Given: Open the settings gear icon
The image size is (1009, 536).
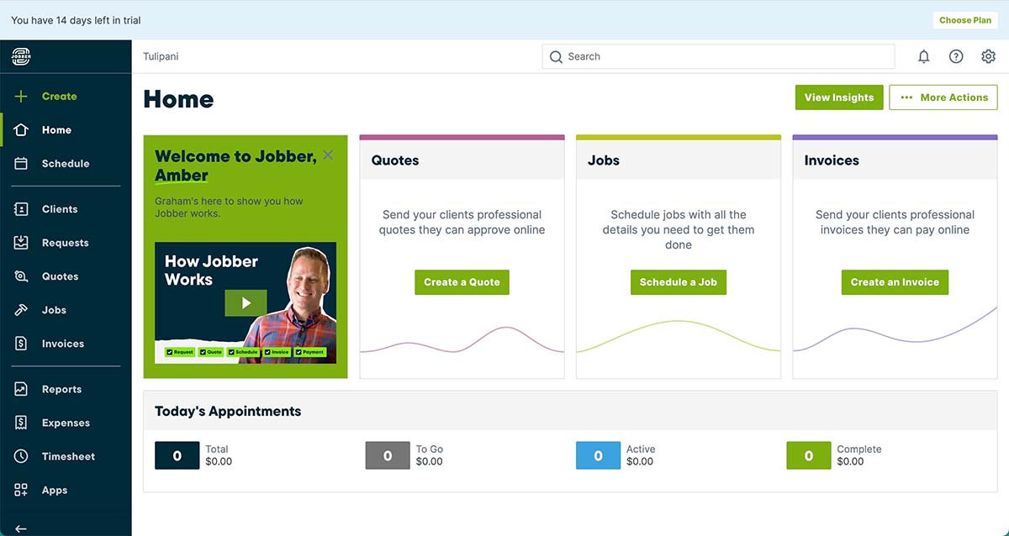Looking at the screenshot, I should pos(988,56).
